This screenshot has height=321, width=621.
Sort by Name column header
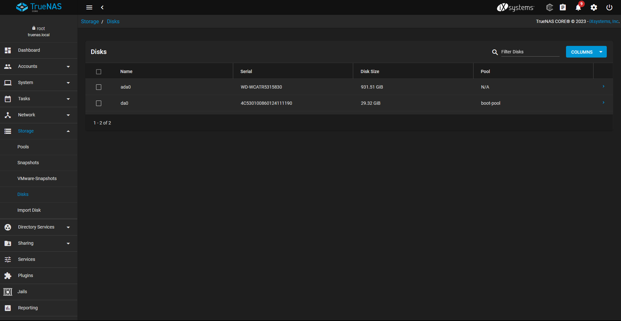[x=126, y=71]
